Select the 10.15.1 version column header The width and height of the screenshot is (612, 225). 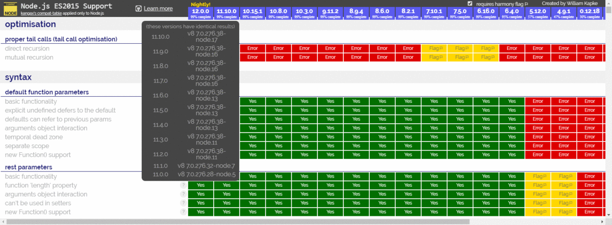[x=252, y=13]
